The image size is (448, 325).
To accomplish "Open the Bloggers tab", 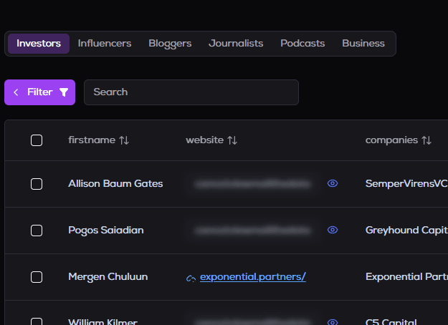I will click(x=170, y=44).
